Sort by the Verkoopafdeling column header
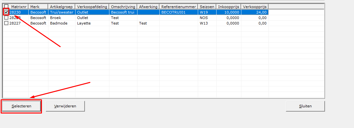The width and height of the screenshot is (354, 128). 92,7
